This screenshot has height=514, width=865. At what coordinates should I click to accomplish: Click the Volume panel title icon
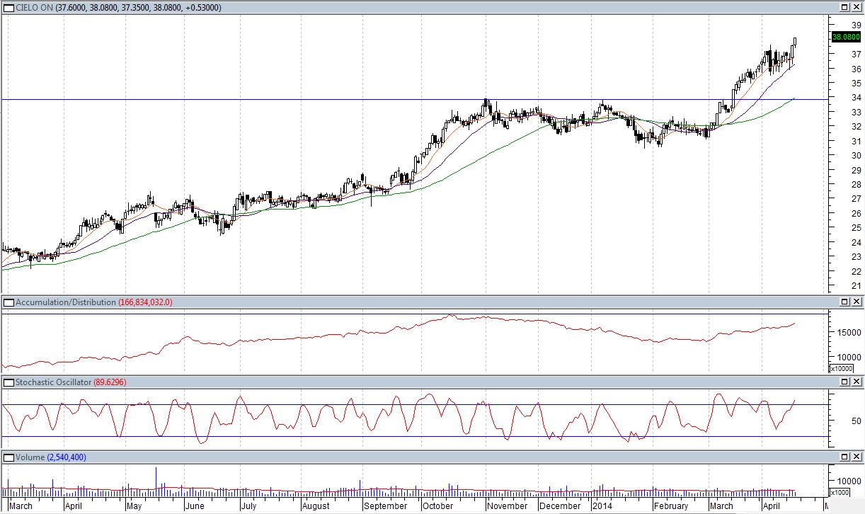click(8, 458)
